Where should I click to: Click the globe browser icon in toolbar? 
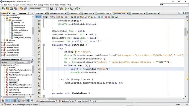(51, 9)
